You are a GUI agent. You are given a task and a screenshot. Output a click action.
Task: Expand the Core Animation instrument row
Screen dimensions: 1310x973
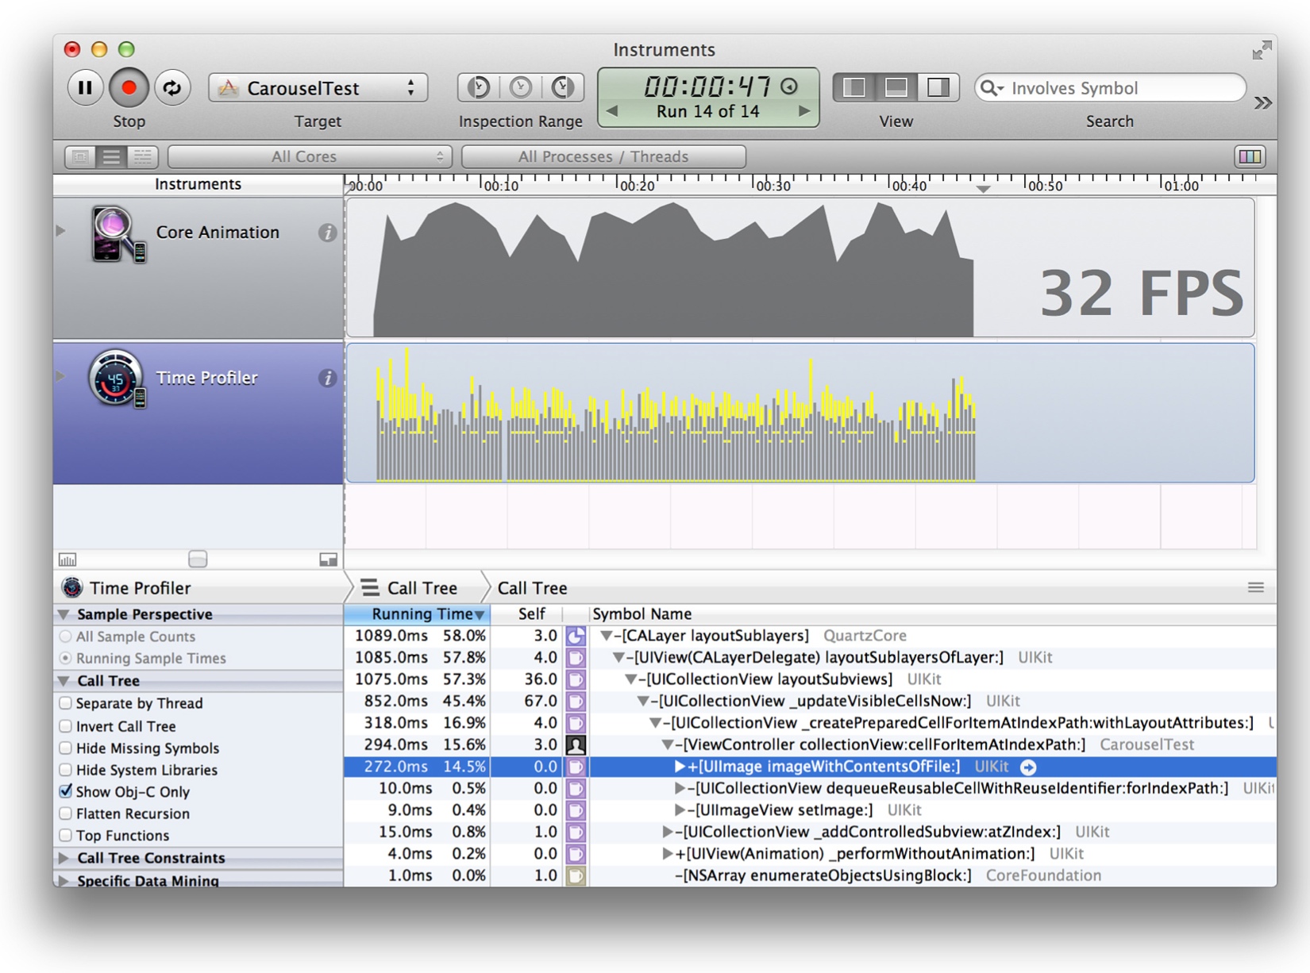(x=60, y=231)
